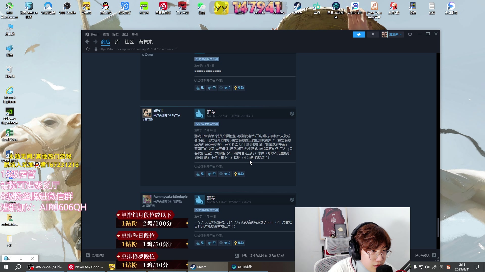Open the Windows Start menu
Image resolution: width=485 pixels, height=272 pixels.
(6, 267)
